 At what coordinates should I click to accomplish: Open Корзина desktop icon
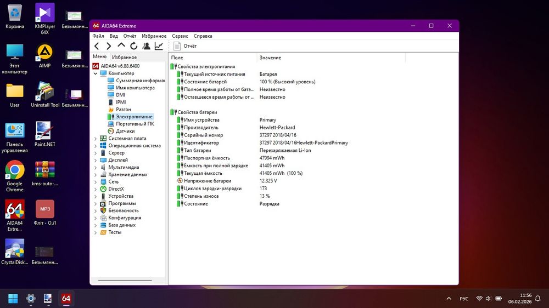point(15,16)
